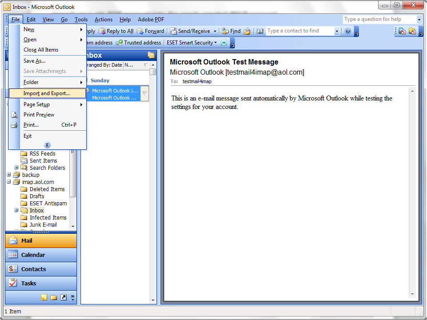Viewport: 427px width, 320px height.
Task: Click the second Adobe PDF folder icon
Action: (412, 31)
